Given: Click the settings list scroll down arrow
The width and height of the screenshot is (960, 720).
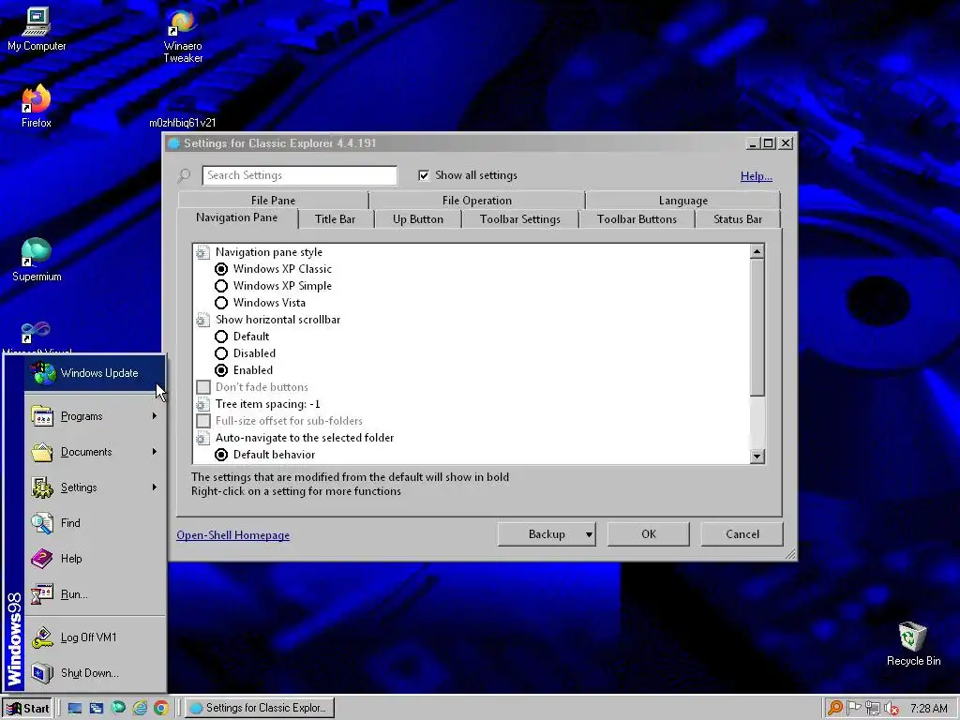Looking at the screenshot, I should (757, 457).
